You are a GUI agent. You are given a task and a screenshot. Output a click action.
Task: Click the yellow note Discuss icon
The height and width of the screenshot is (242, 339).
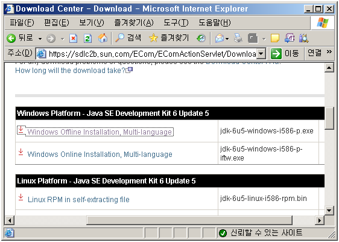click(x=275, y=38)
